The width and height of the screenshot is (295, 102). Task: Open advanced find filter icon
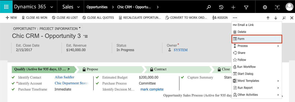coord(246,7)
